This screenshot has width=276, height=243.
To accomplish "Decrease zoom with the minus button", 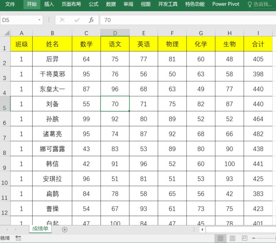I will (253, 238).
